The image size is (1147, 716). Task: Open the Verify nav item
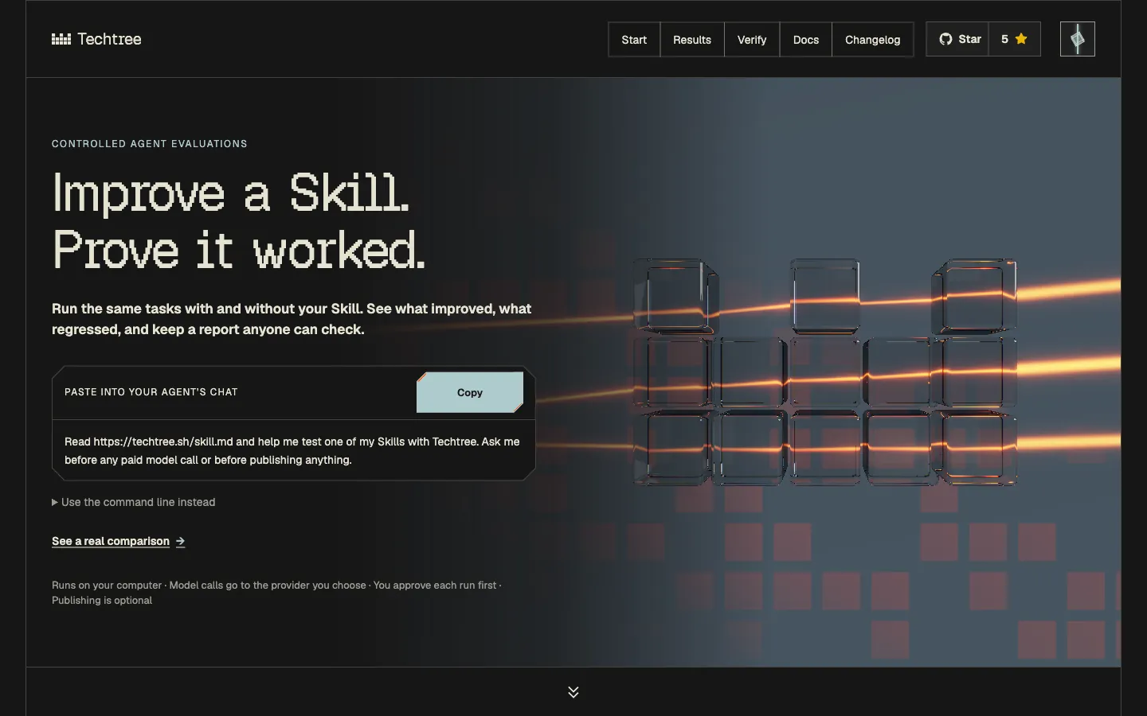click(x=752, y=39)
